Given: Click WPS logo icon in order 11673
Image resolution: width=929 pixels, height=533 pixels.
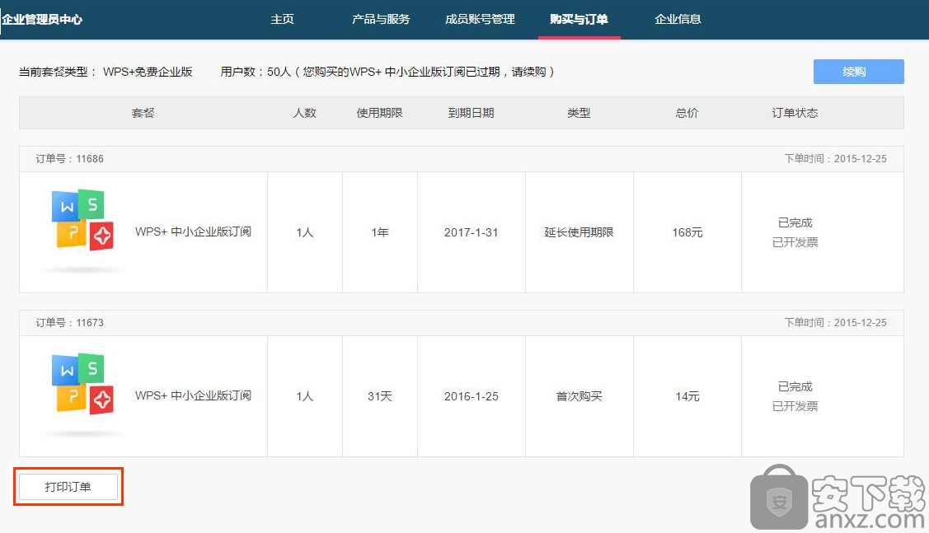Looking at the screenshot, I should 82,384.
